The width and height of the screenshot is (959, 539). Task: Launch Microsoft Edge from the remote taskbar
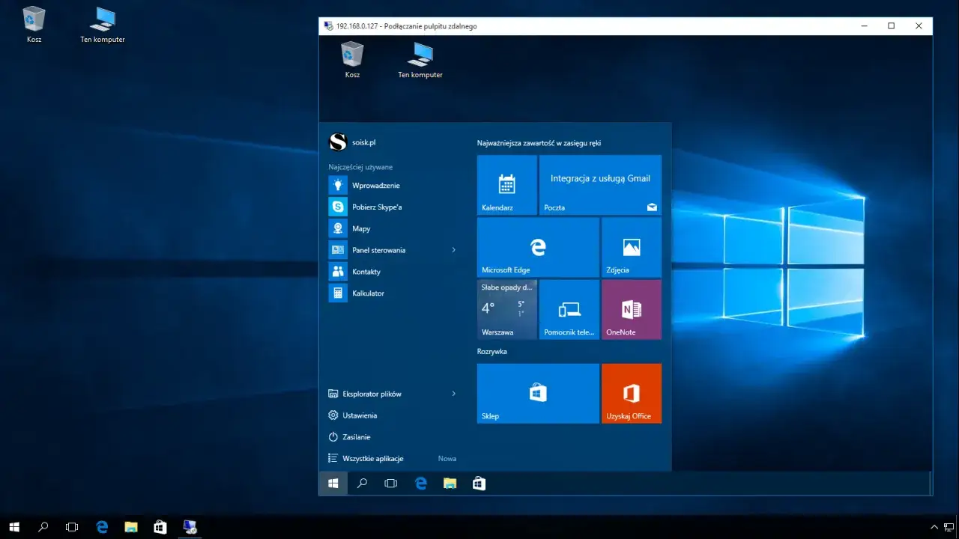pyautogui.click(x=420, y=483)
